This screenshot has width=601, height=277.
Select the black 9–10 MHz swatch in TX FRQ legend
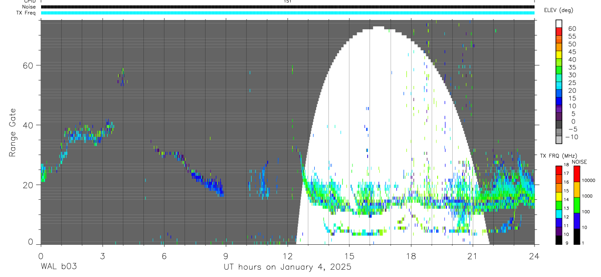click(x=558, y=240)
